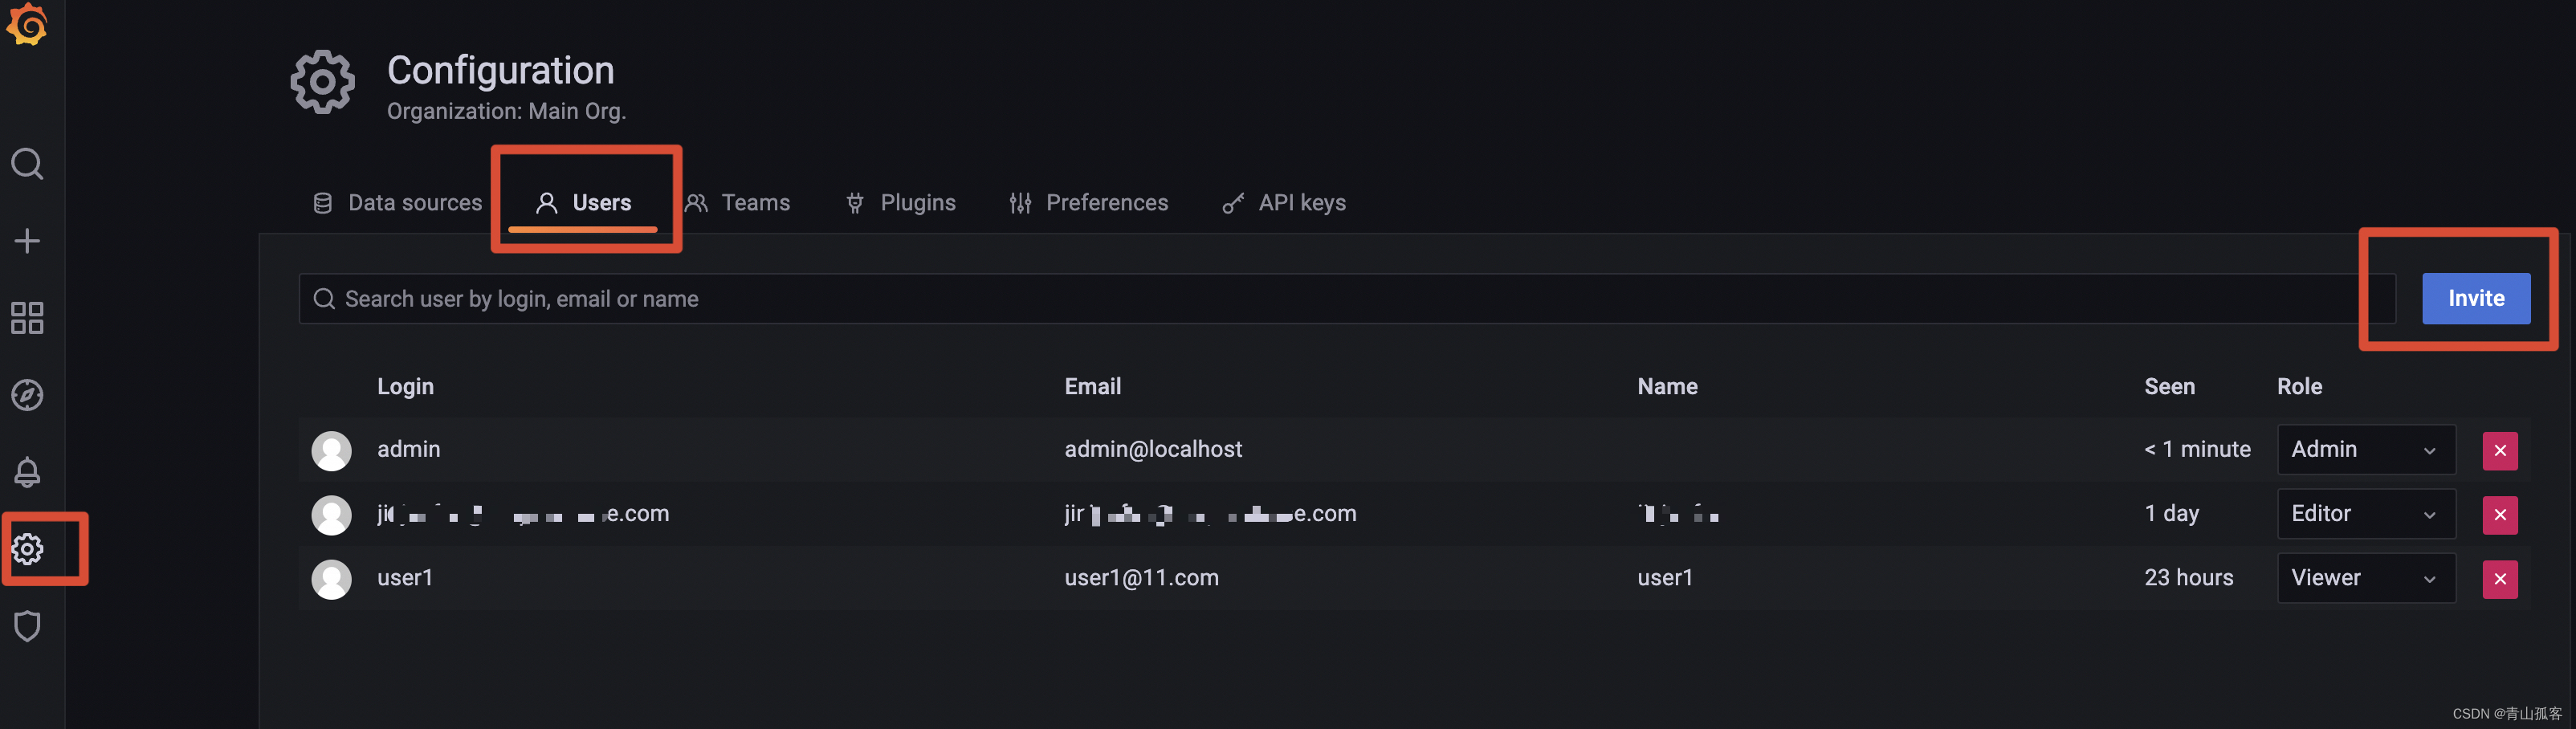Expand the Admin role dropdown
Screen dimensions: 2576x729
pos(2365,450)
